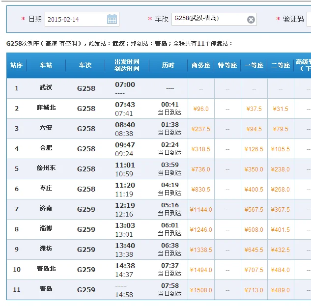Click the duration 03:59 for 徐州东

click(x=170, y=165)
